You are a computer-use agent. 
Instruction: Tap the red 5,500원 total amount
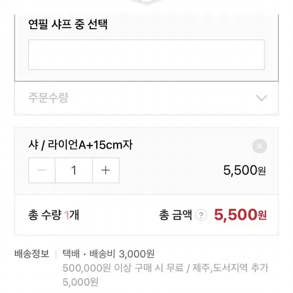pos(240,215)
